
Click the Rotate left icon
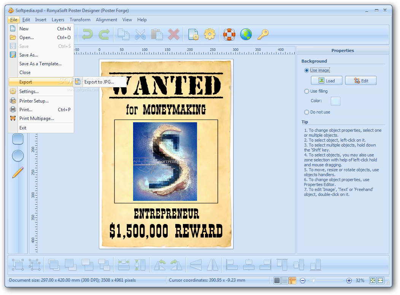[160, 264]
